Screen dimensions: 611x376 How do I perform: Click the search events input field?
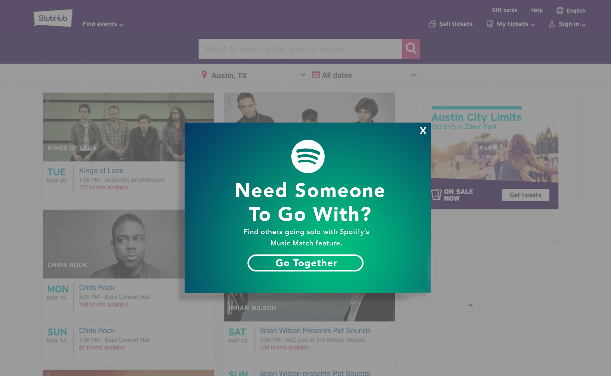(x=300, y=49)
